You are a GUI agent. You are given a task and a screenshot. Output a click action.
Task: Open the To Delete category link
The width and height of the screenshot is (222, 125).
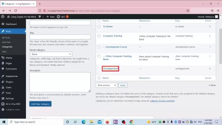pos(108,26)
